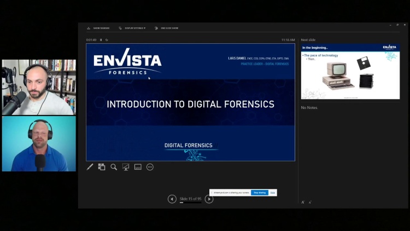The image size is (410, 231).
Task: Click the 'Next slide' label
Action: tap(308, 40)
